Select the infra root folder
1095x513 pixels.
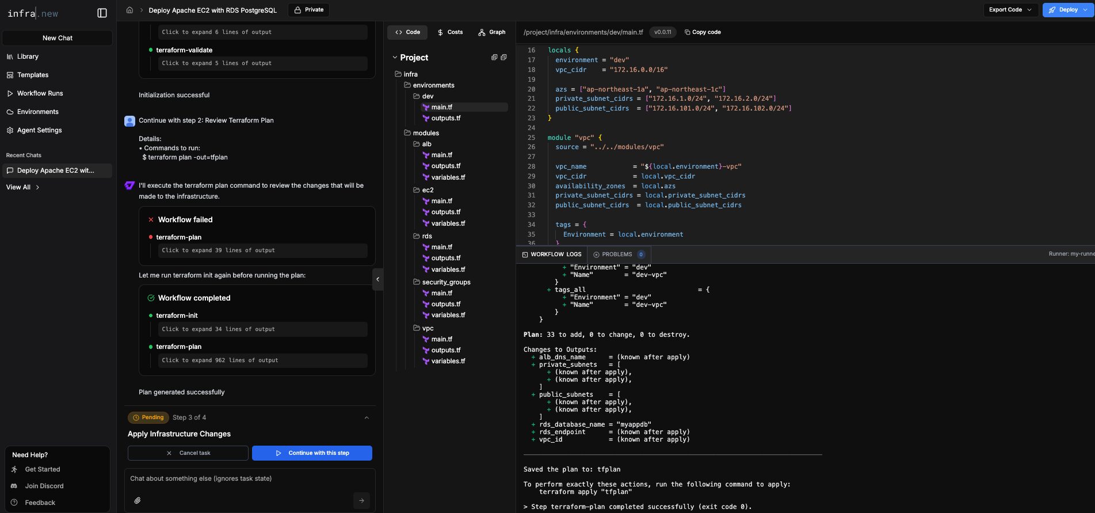(406, 74)
